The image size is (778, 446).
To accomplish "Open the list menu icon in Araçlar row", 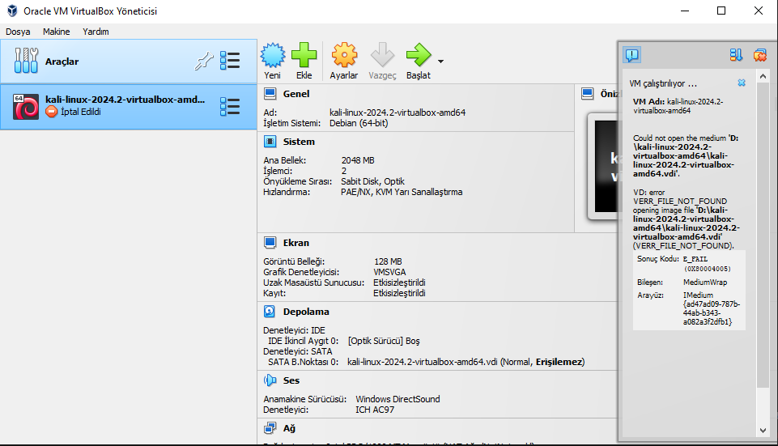I will coord(230,61).
